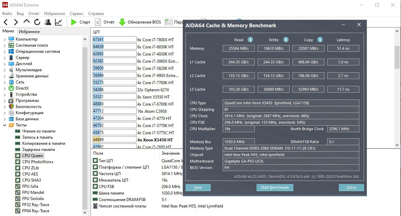Select the Операционная система Windows icon
This screenshot has width=401, height=216.
11,51
